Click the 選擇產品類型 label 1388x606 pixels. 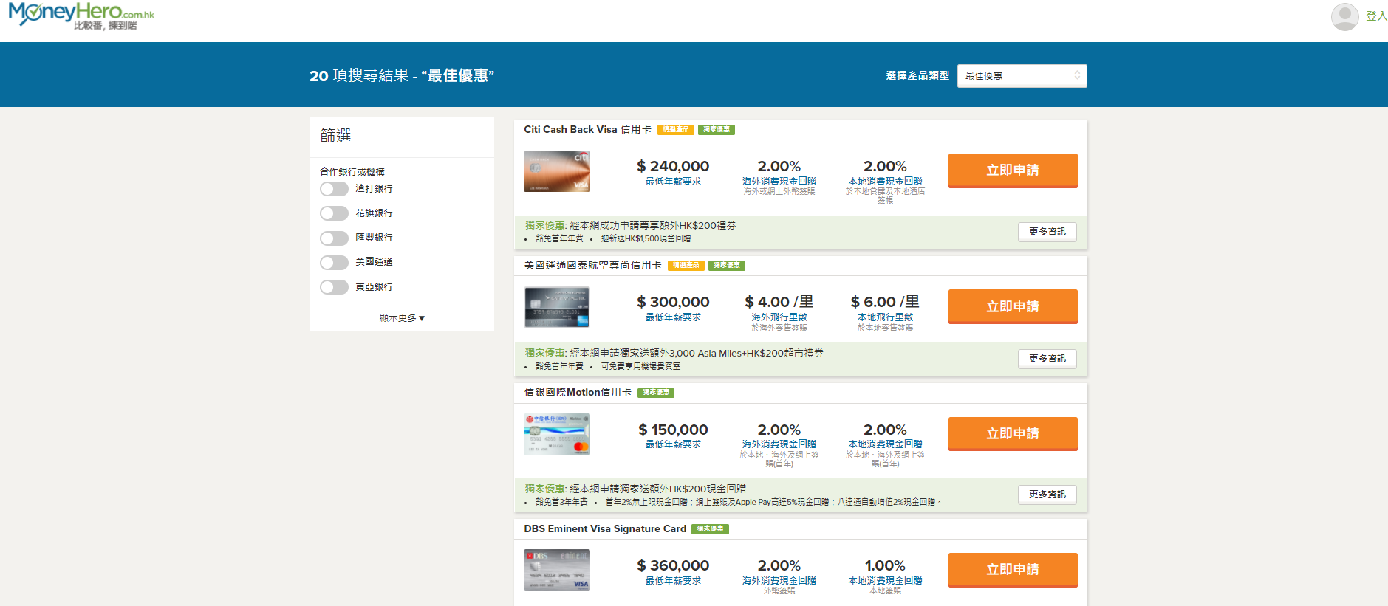917,76
